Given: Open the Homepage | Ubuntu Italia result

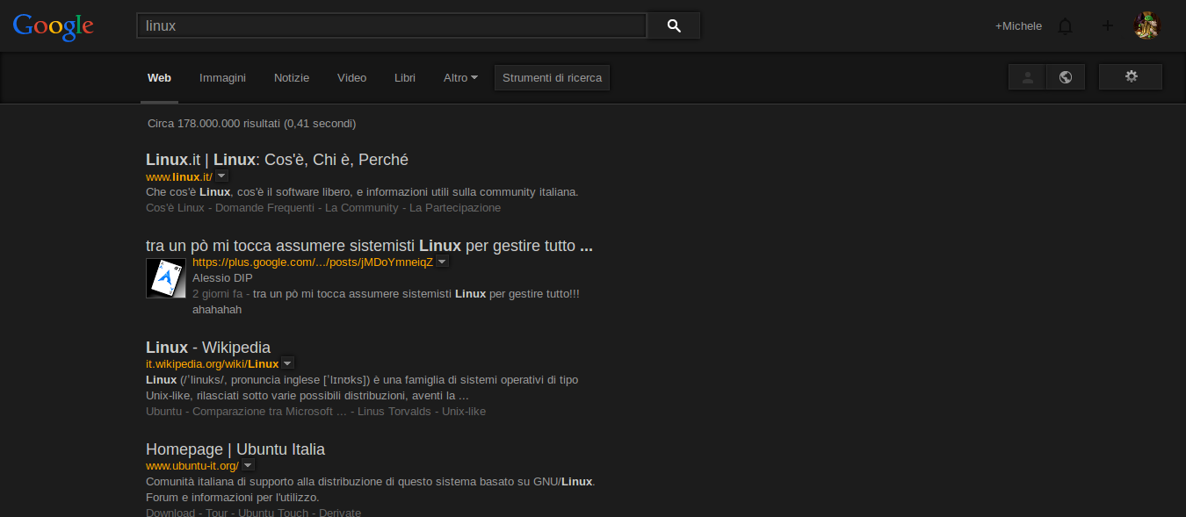Looking at the screenshot, I should pyautogui.click(x=235, y=449).
